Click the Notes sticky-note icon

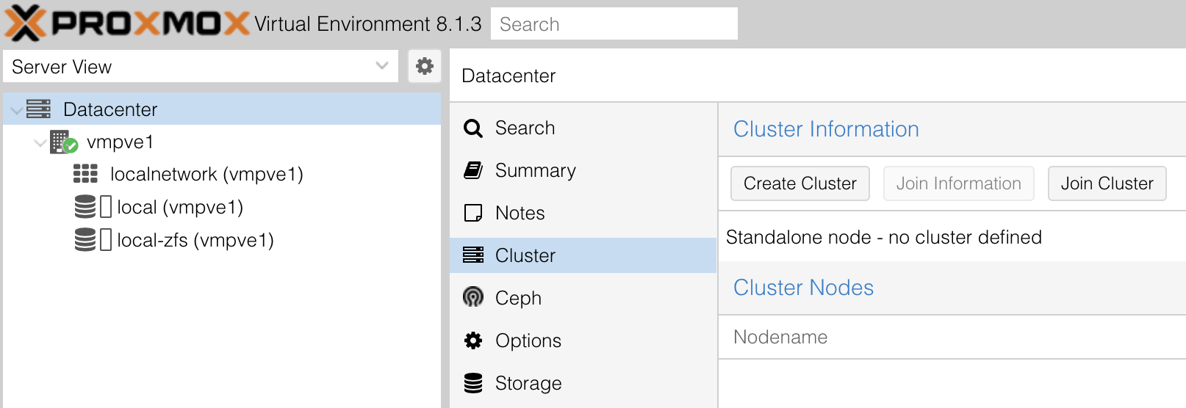click(x=473, y=213)
